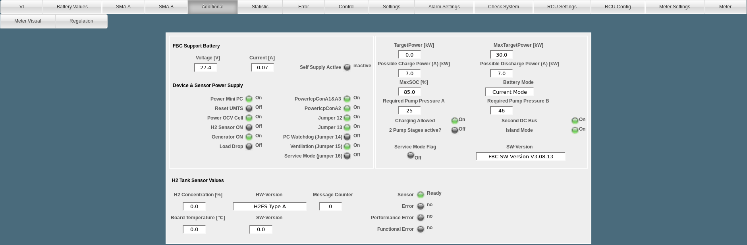Click the Functional Error indicator LED
747x245 pixels.
coord(421,229)
